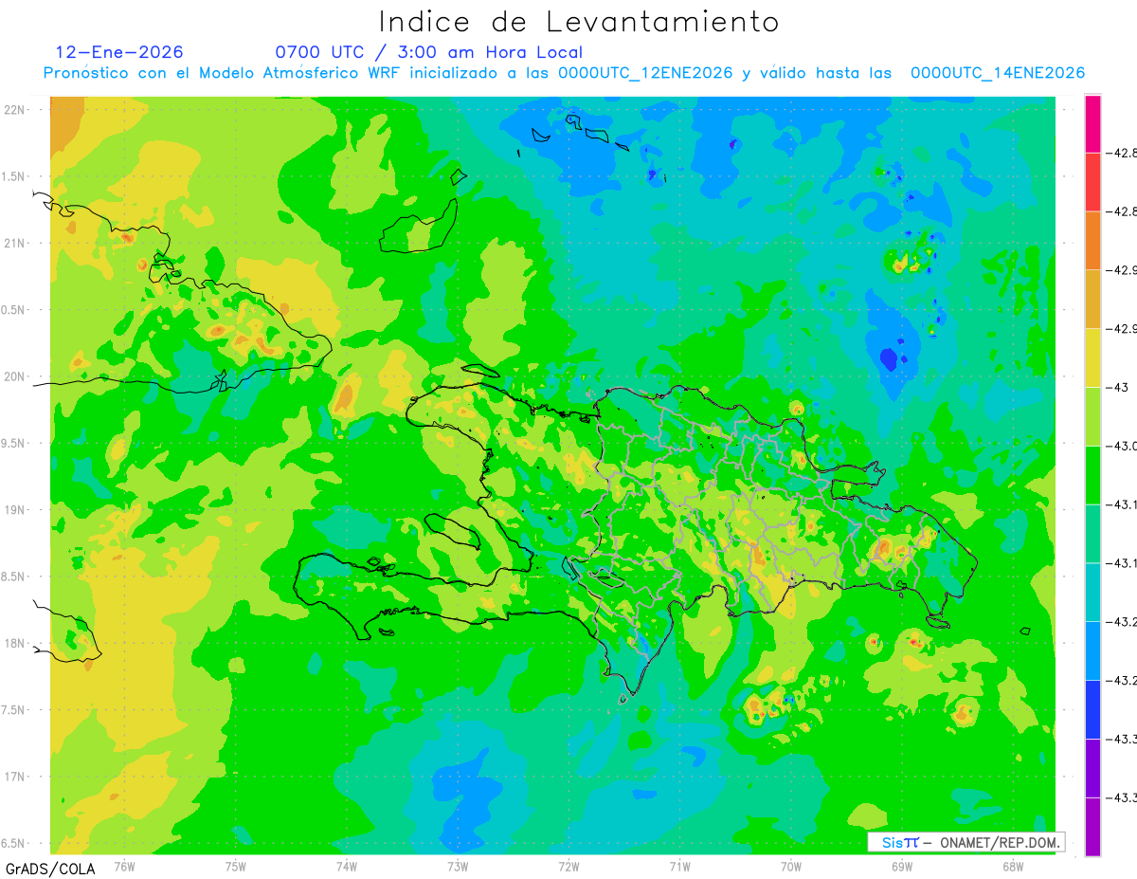
Task: Click the '18N' latitude label
Action: coord(15,643)
